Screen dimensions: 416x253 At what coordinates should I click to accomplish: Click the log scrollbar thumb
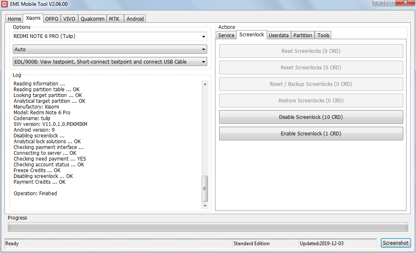point(205,189)
